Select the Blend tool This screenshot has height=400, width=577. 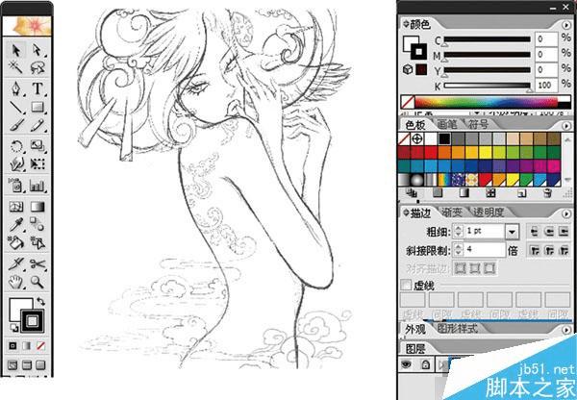(x=38, y=224)
